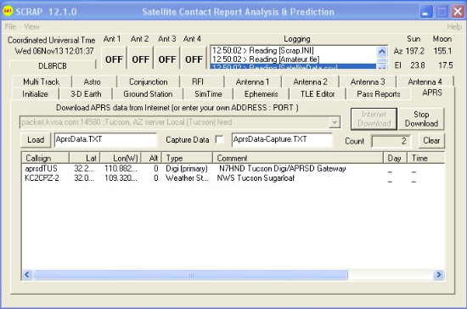Click the table's scroll left arrow
The height and width of the screenshot is (309, 467).
coord(27,274)
